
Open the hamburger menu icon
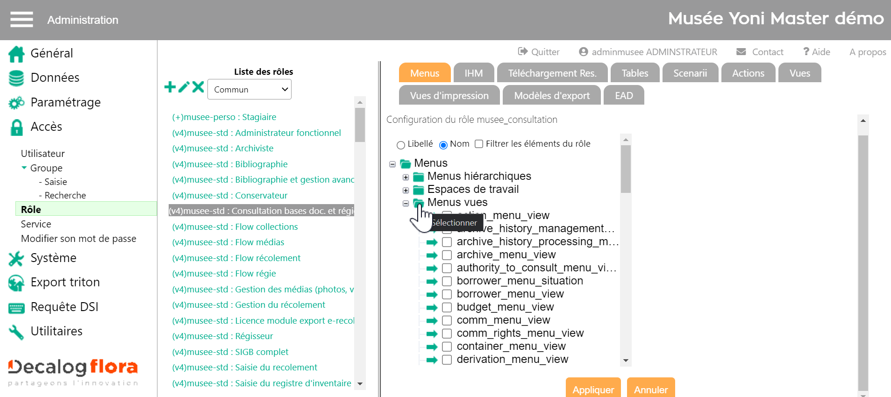[21, 20]
